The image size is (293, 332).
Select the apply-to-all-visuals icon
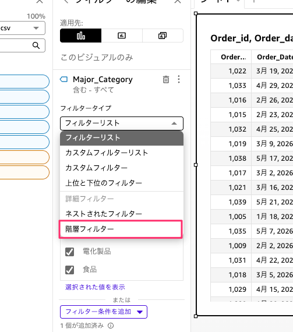click(x=163, y=36)
